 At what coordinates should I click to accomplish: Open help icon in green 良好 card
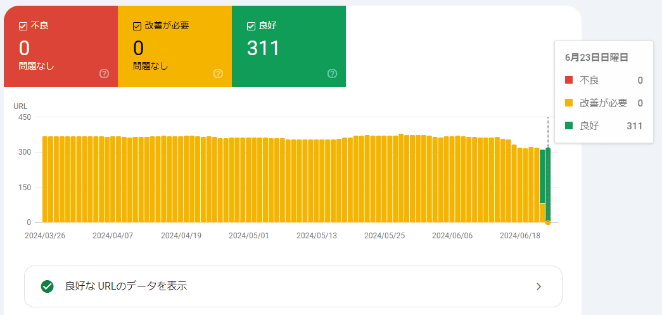(x=332, y=74)
